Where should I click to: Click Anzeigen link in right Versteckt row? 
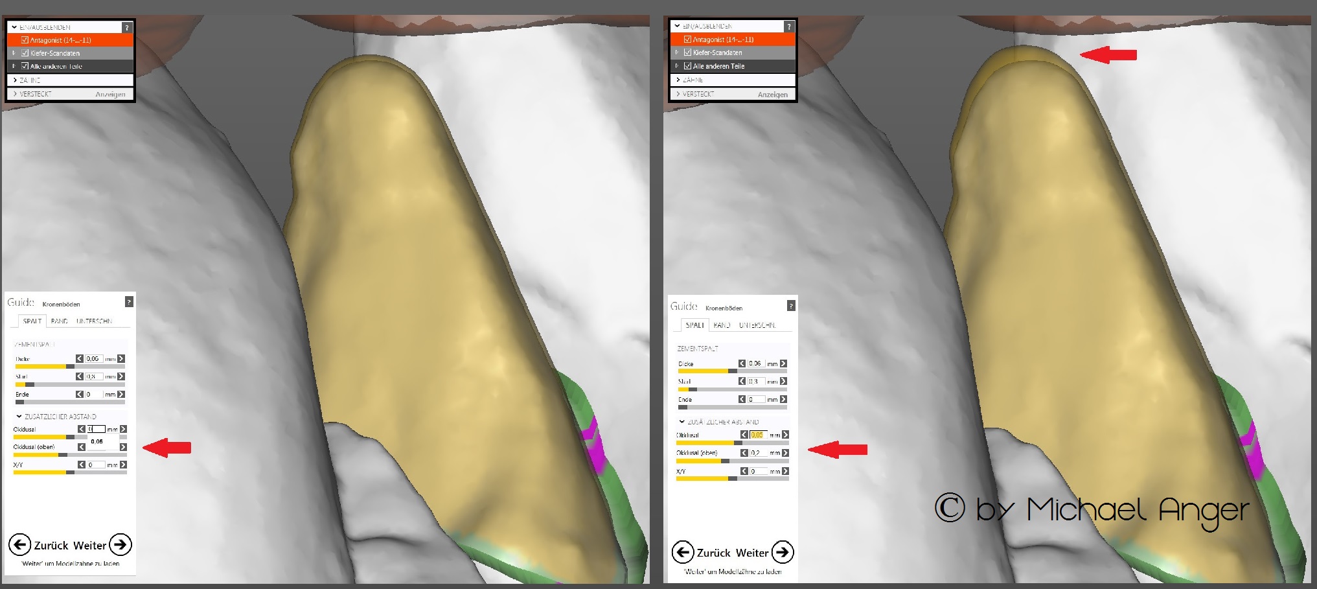click(773, 95)
